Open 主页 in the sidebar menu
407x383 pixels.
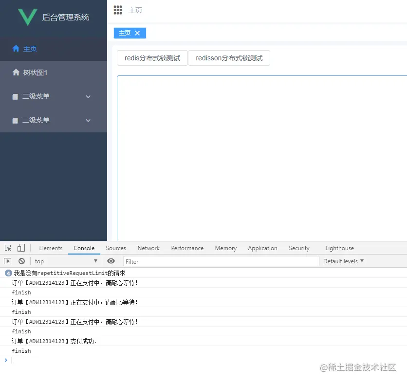(x=54, y=49)
